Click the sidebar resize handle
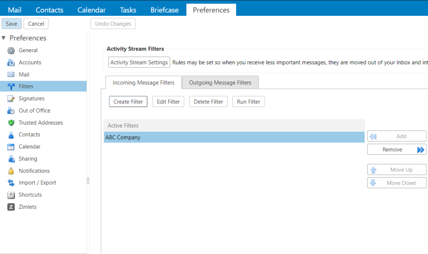 (x=88, y=181)
